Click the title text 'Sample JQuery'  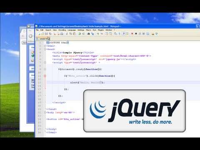72,52
